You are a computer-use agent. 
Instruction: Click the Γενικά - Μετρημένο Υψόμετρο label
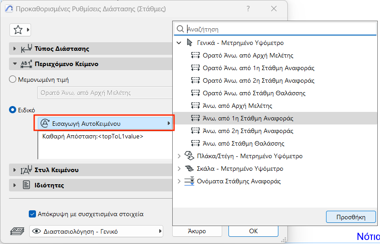tap(240, 43)
